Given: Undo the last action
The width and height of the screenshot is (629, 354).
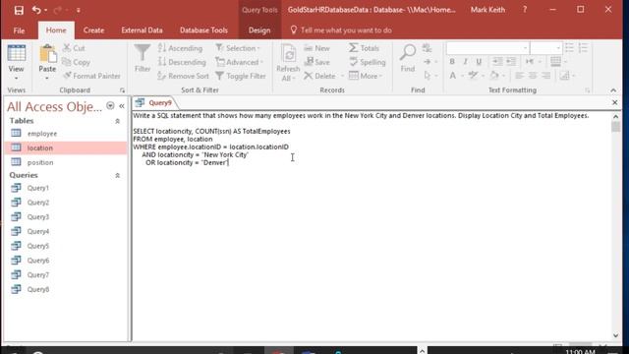Looking at the screenshot, I should pos(36,10).
